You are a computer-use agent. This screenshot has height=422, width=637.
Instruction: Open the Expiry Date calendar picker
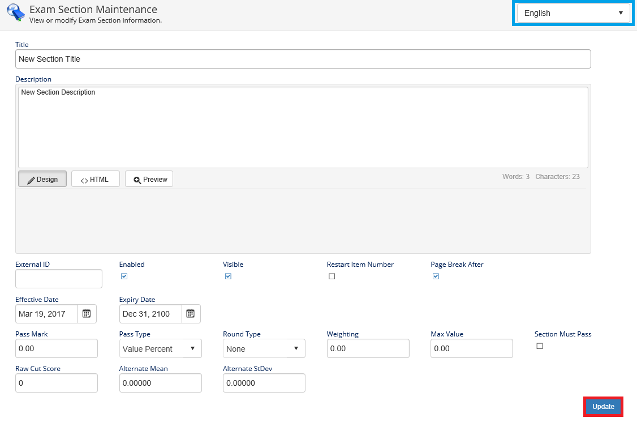[191, 314]
